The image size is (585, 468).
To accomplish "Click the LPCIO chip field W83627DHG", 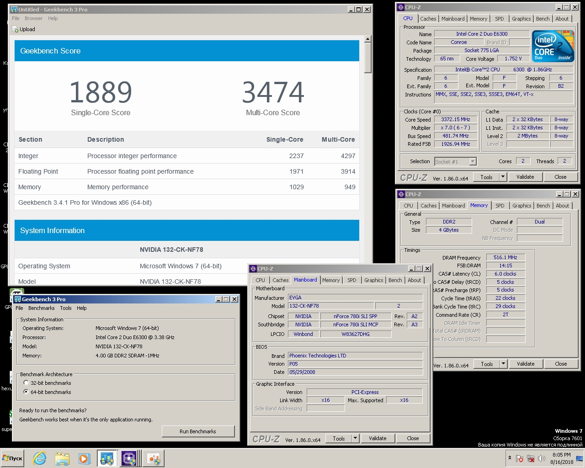I will [356, 334].
